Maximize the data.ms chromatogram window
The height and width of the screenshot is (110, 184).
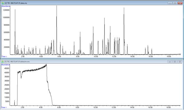(x=175, y=3)
